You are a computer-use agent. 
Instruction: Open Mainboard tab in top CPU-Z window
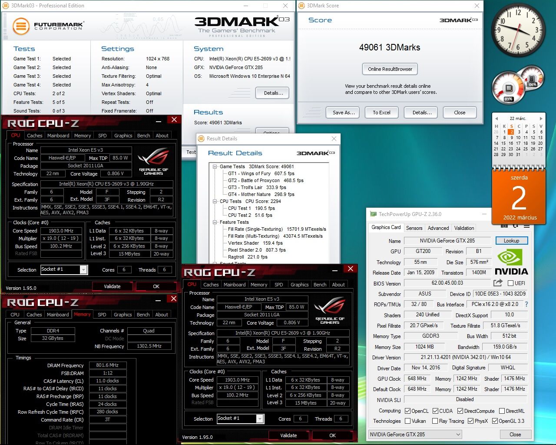(x=58, y=136)
